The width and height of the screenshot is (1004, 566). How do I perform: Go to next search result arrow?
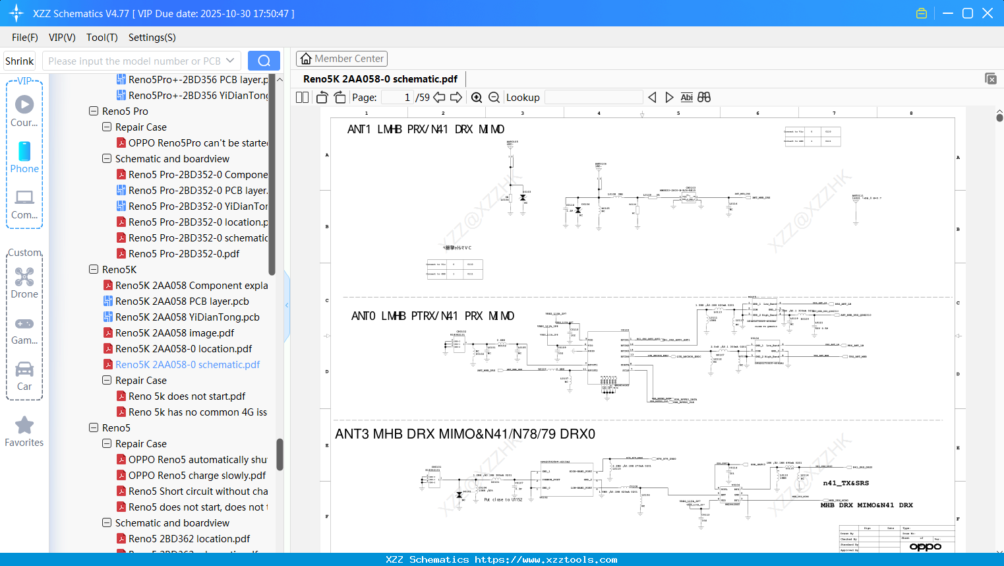click(668, 97)
